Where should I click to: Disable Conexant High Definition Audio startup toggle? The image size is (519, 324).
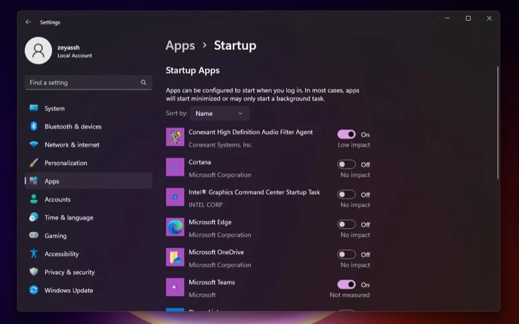(346, 134)
